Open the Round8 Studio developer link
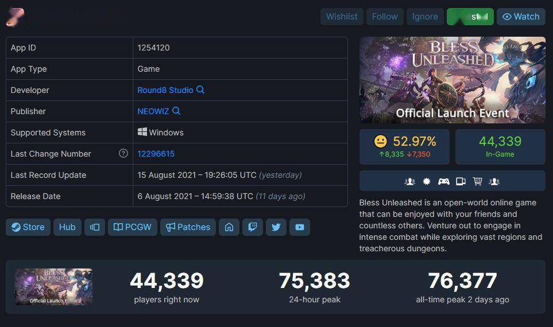 point(165,90)
